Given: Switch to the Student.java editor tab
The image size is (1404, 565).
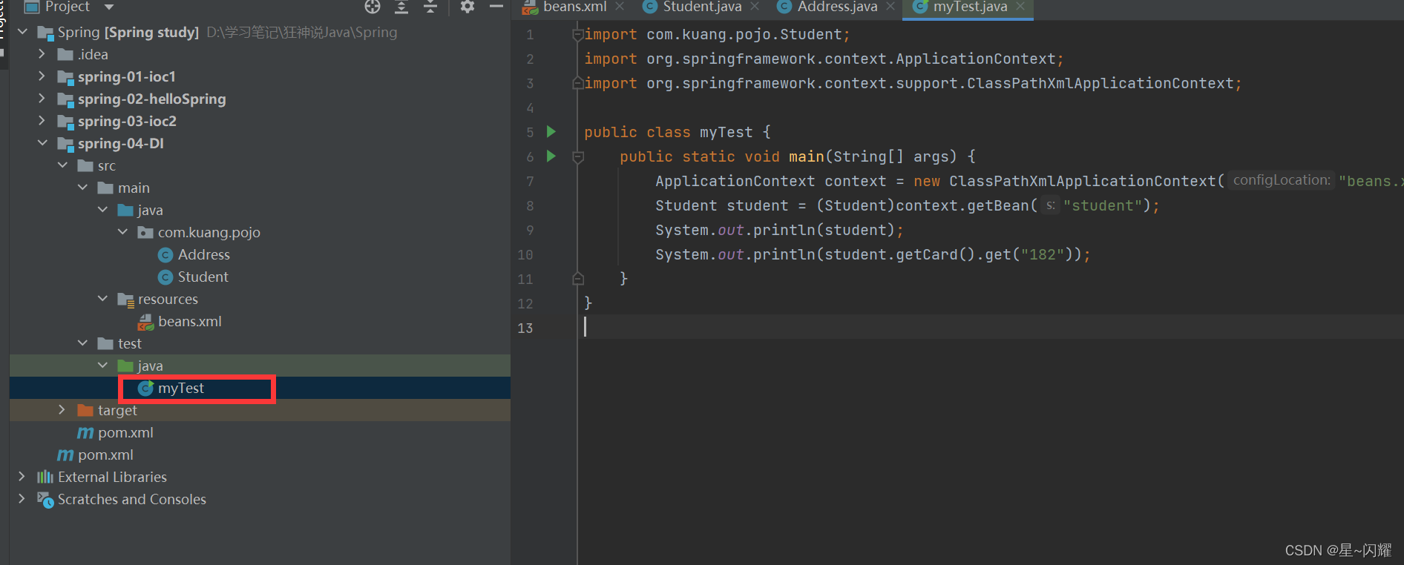Looking at the screenshot, I should (x=702, y=7).
